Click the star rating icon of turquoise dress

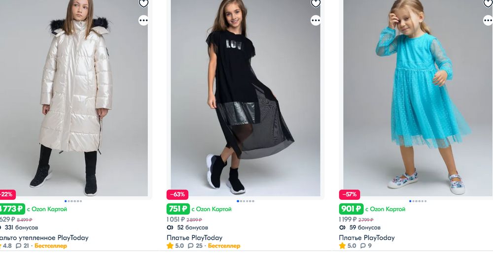click(x=342, y=246)
